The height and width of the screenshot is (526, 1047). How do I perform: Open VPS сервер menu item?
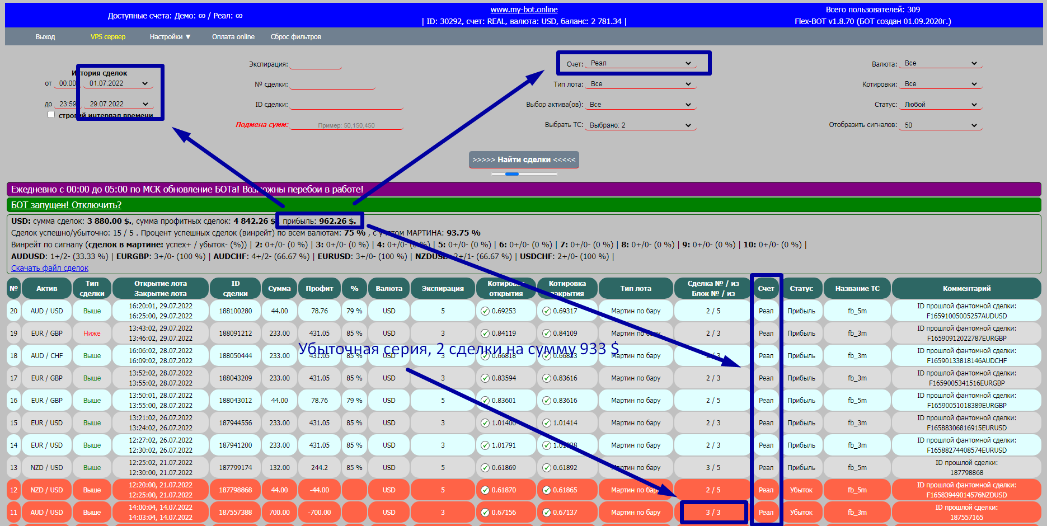[108, 37]
